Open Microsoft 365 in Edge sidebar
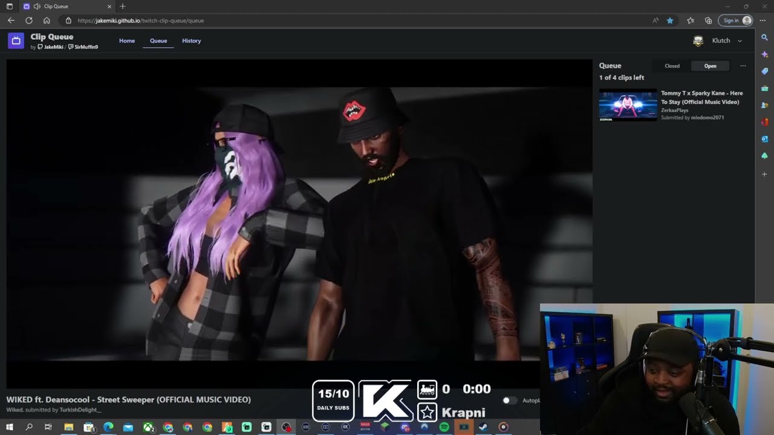The width and height of the screenshot is (774, 435). pos(764,122)
